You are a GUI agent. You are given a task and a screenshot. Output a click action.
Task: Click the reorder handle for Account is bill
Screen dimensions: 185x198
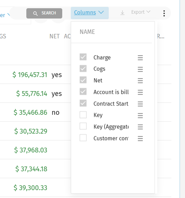point(140,92)
